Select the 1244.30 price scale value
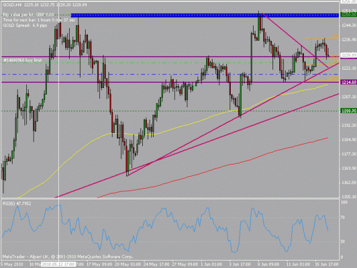 coord(349,25)
